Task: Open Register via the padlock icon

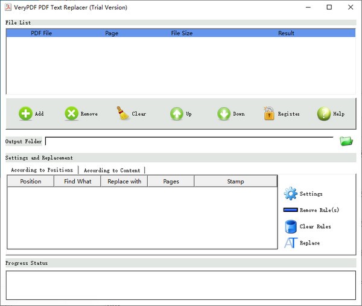Action: (x=269, y=113)
